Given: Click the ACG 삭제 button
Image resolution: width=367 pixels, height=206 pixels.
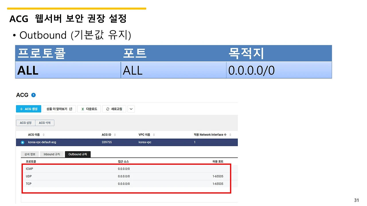Looking at the screenshot, I should click(x=45, y=123).
